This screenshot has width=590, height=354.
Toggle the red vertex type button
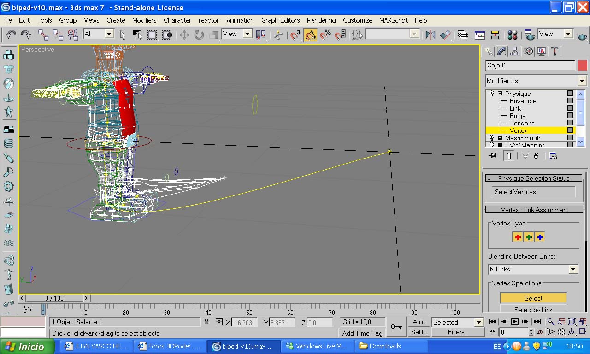[518, 237]
